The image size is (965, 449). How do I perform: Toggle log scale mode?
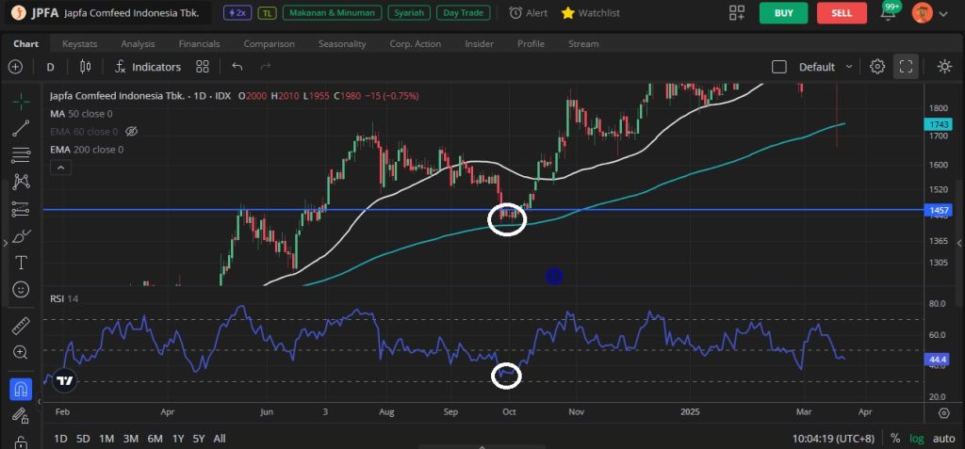tap(917, 439)
